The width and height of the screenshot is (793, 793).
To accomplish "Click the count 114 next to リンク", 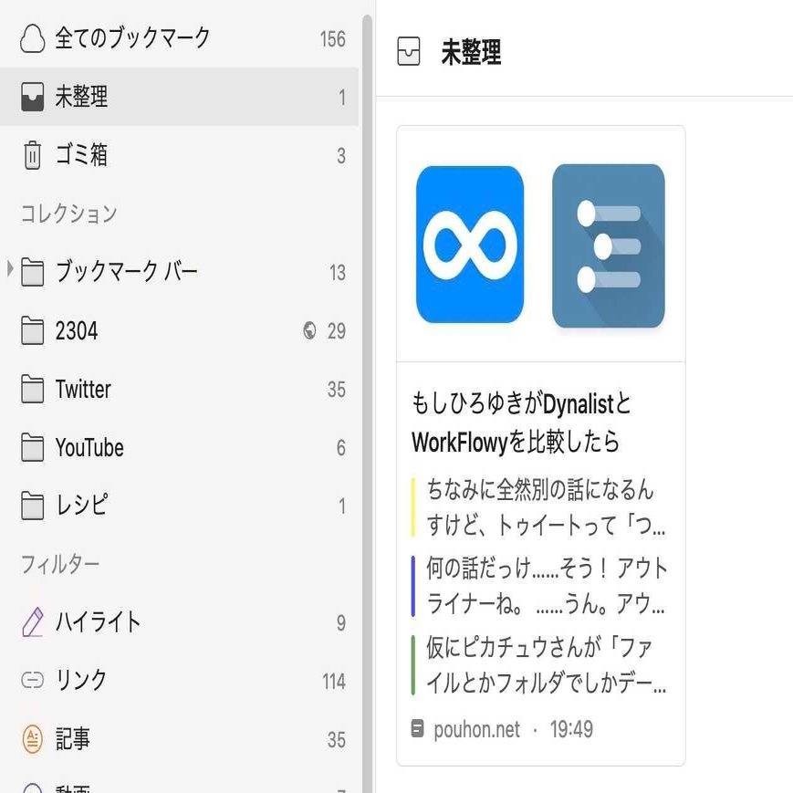I will click(334, 682).
